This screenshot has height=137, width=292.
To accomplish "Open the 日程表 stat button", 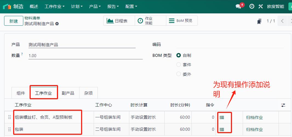I will tap(119, 21).
